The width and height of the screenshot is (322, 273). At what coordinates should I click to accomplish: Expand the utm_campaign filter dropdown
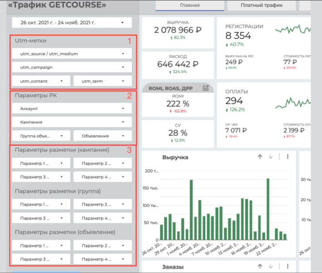[72, 67]
